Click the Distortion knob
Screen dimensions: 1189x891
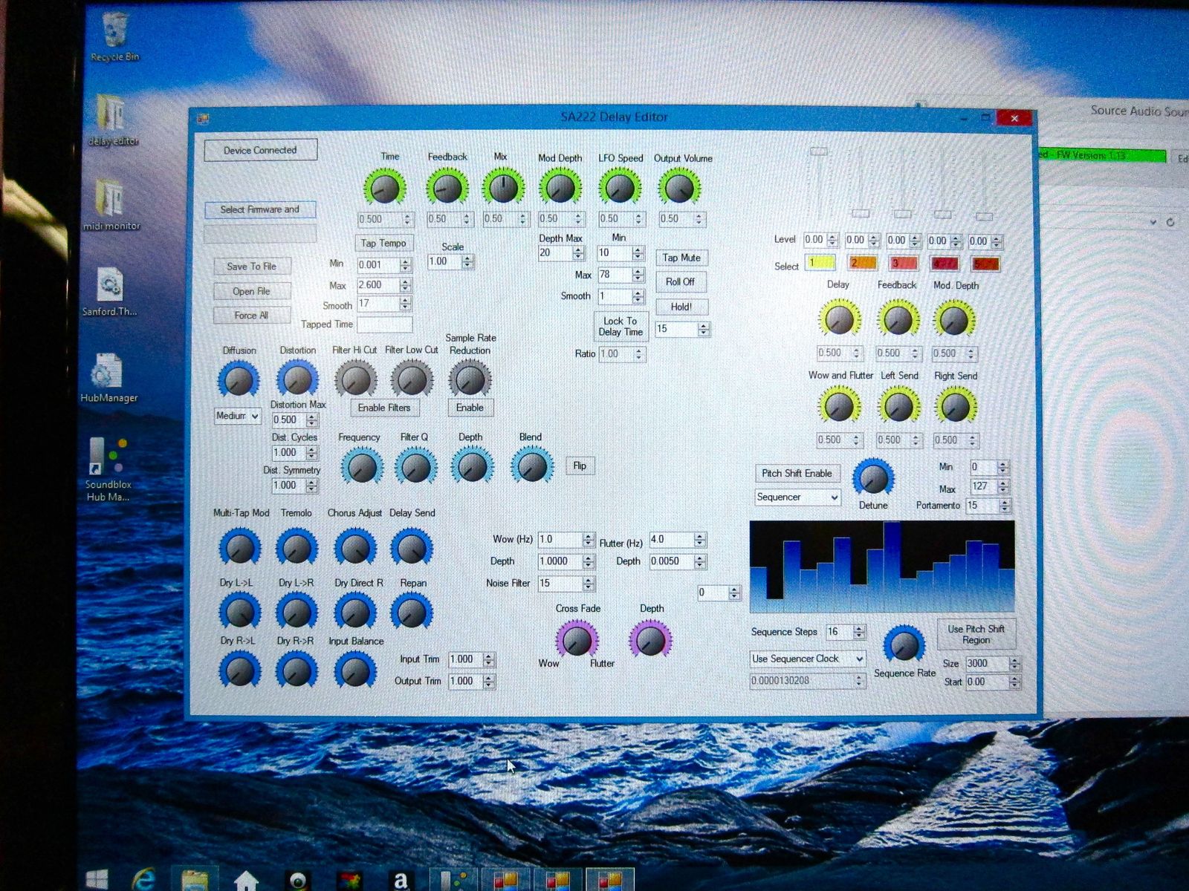pos(297,379)
